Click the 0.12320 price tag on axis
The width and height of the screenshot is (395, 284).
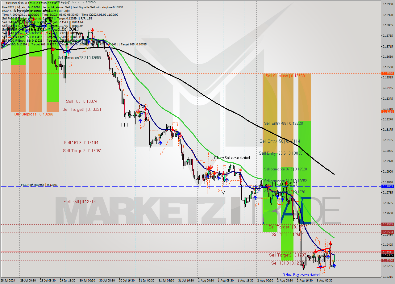tap(387, 261)
